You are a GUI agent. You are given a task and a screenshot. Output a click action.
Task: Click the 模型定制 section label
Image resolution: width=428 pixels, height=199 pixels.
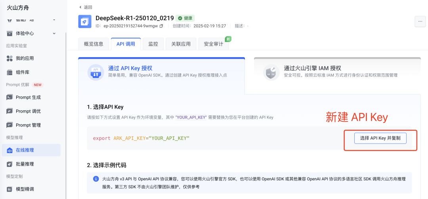pyautogui.click(x=14, y=176)
